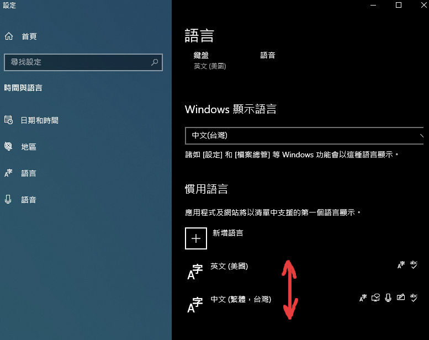This screenshot has width=429, height=340.
Task: Open the 語音 link under the 語言 heading
Action: (x=268, y=55)
